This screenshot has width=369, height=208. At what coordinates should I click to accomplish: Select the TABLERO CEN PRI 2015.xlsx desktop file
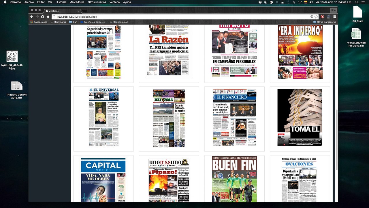[17, 90]
